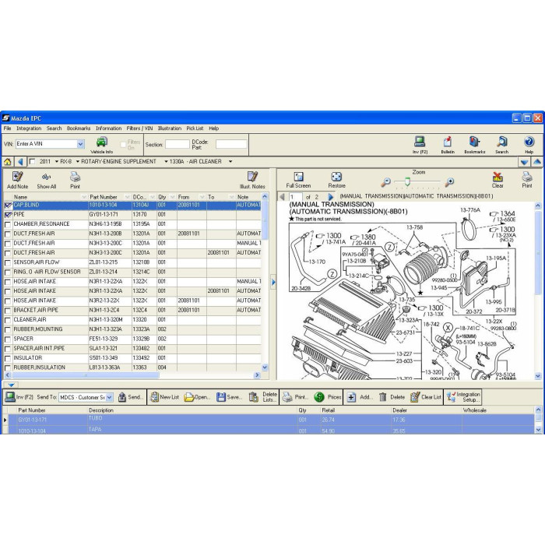Viewport: 545px width, 545px height.
Task: Expand the 2011 year dropdown
Action: coord(56,162)
